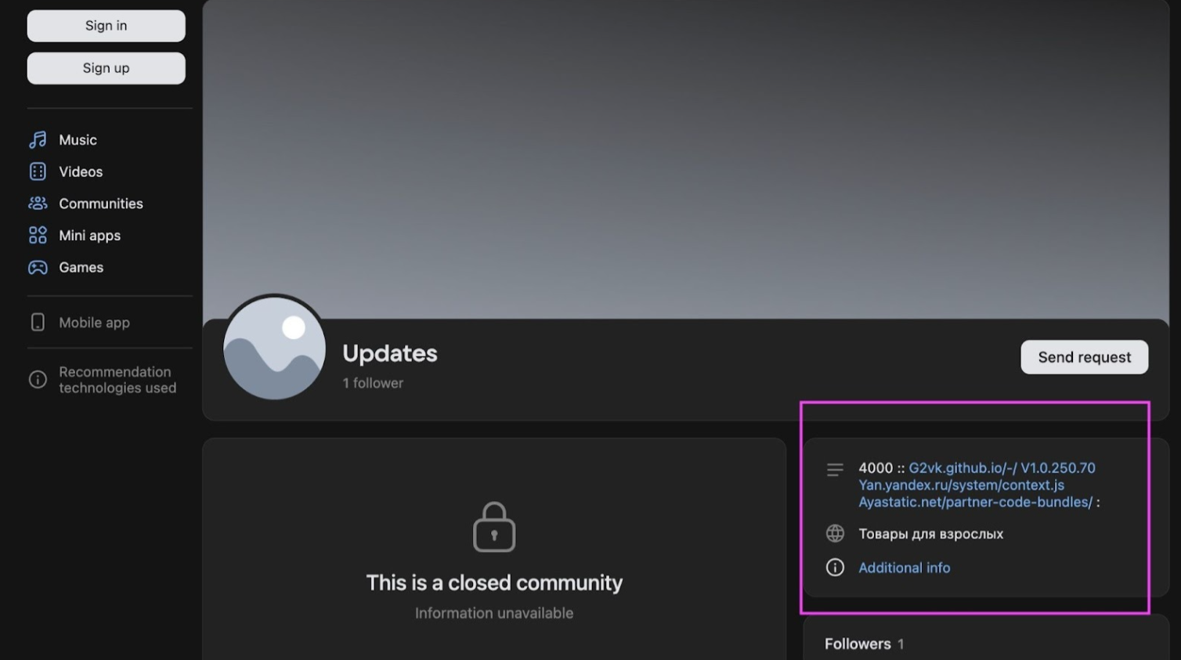The width and height of the screenshot is (1181, 660).
Task: Open the Communities people icon
Action: (38, 204)
